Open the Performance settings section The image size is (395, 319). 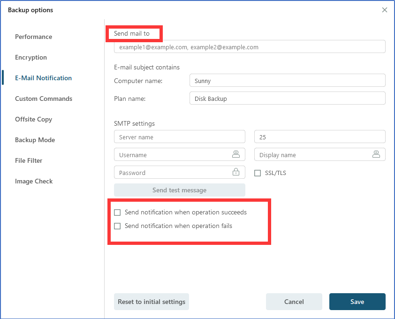click(x=33, y=37)
